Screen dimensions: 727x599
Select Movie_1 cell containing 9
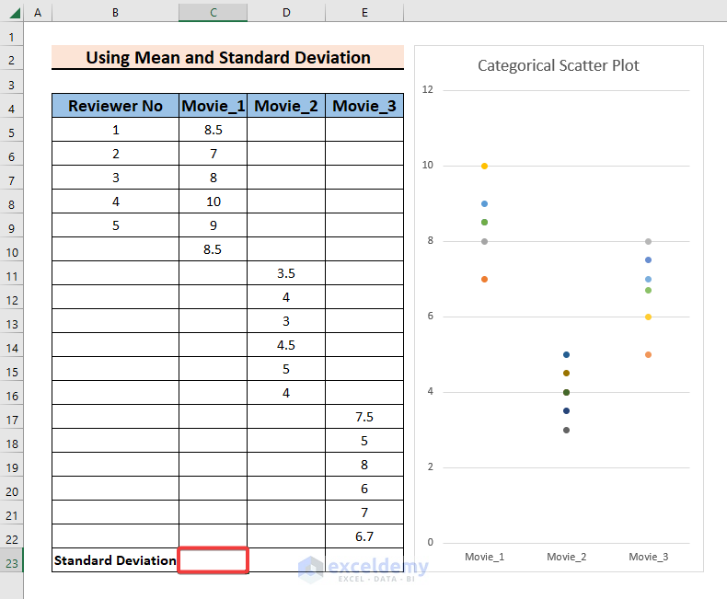coord(213,225)
